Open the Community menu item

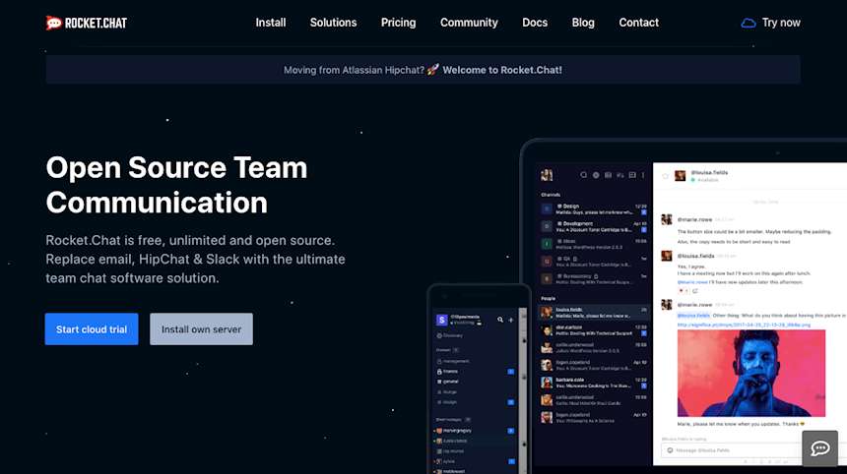[469, 23]
